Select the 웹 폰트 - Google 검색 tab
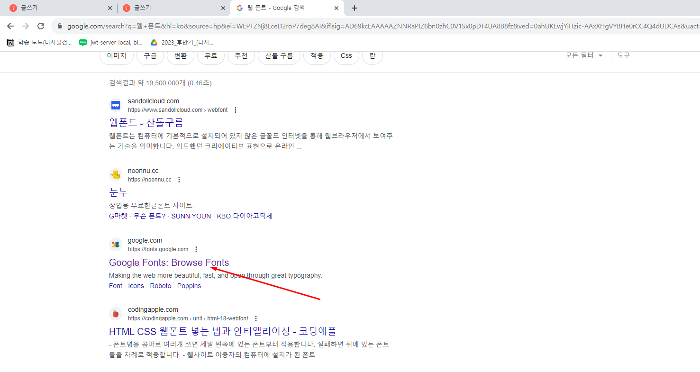The height and width of the screenshot is (372, 700). pos(287,8)
